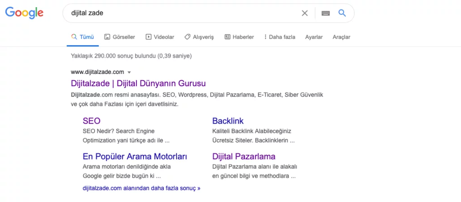Show more results from dijitalzade.com

141,188
